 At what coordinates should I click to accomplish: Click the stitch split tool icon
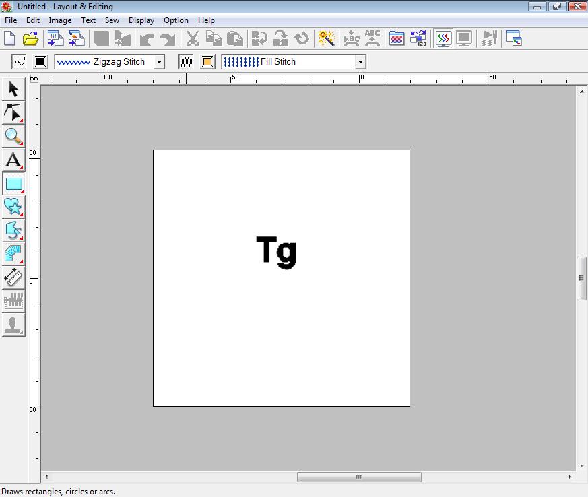13,301
